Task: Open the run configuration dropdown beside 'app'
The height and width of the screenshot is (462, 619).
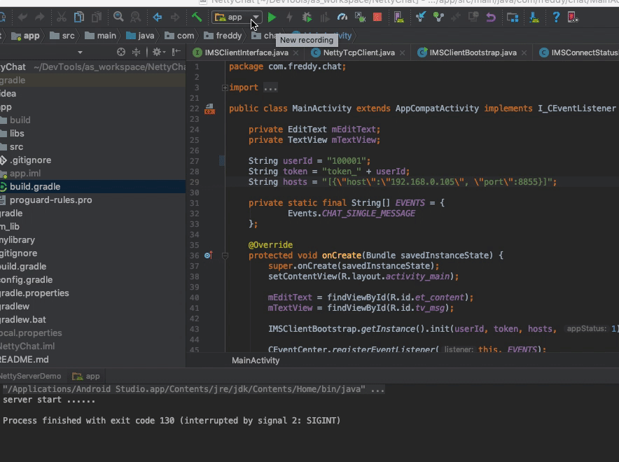Action: [x=255, y=17]
